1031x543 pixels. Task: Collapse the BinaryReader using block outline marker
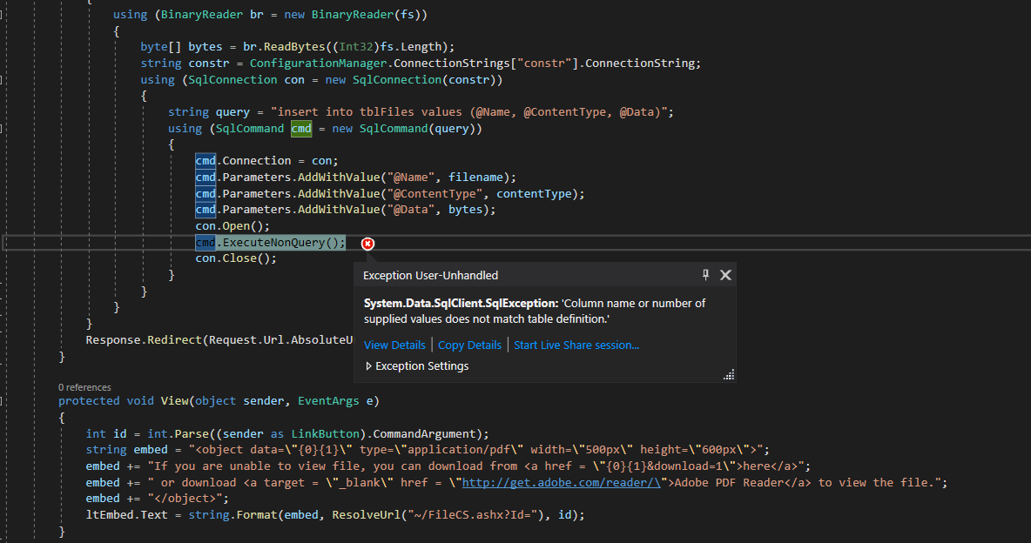coord(2,15)
